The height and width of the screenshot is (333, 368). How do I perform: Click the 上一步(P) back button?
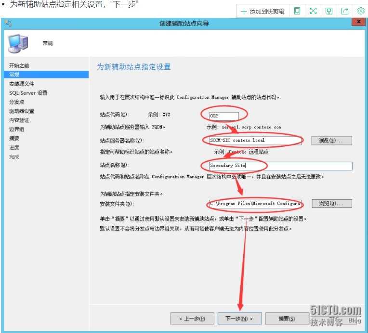[x=192, y=319]
